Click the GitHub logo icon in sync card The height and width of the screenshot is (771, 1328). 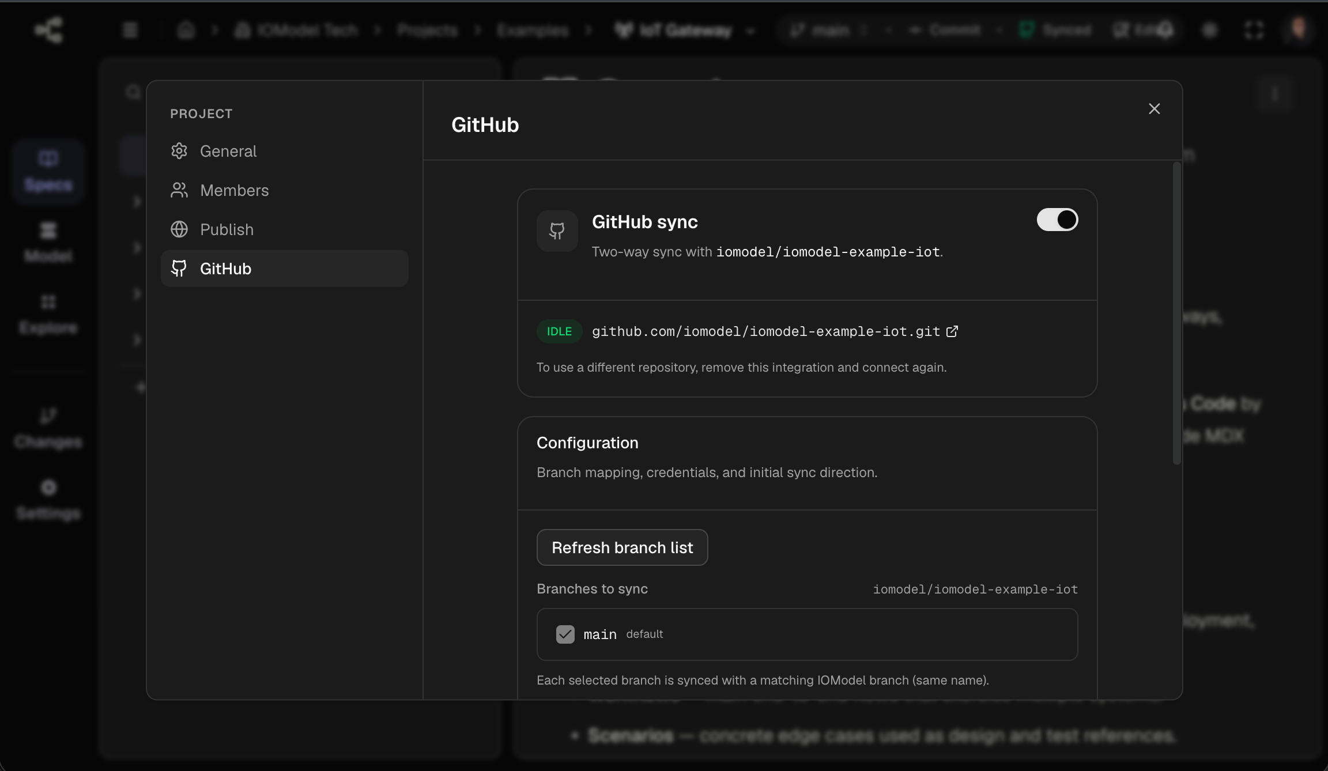point(557,231)
